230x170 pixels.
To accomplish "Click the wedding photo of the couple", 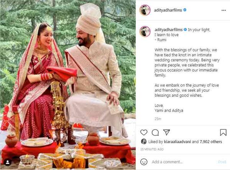I will [68, 85].
